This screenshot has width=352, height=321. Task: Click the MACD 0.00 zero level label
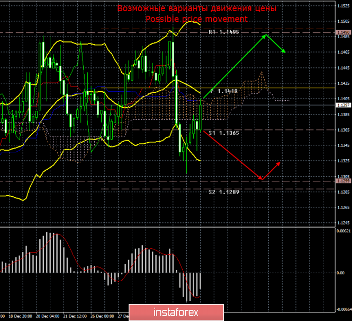341,273
